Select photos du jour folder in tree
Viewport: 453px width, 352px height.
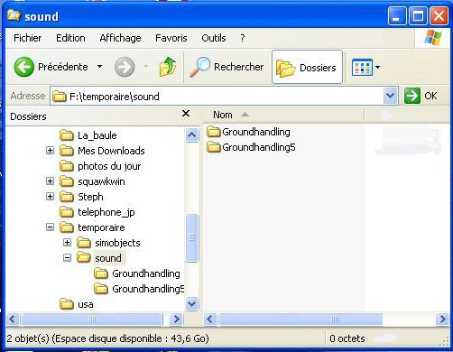pyautogui.click(x=100, y=166)
